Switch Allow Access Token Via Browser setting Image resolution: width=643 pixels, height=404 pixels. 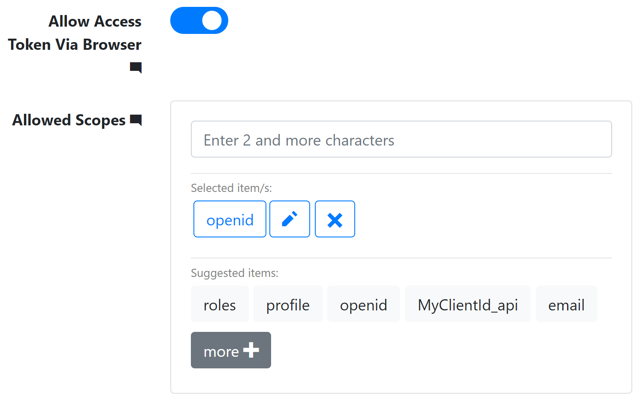click(199, 20)
